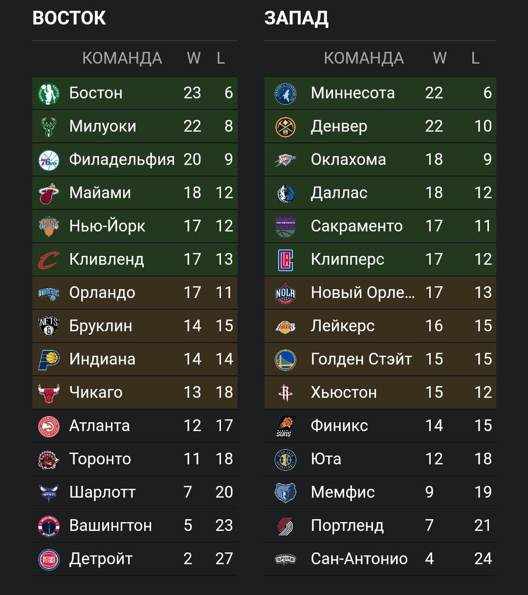Image resolution: width=528 pixels, height=595 pixels.
Task: Click the Clippers team logo
Action: click(x=286, y=259)
